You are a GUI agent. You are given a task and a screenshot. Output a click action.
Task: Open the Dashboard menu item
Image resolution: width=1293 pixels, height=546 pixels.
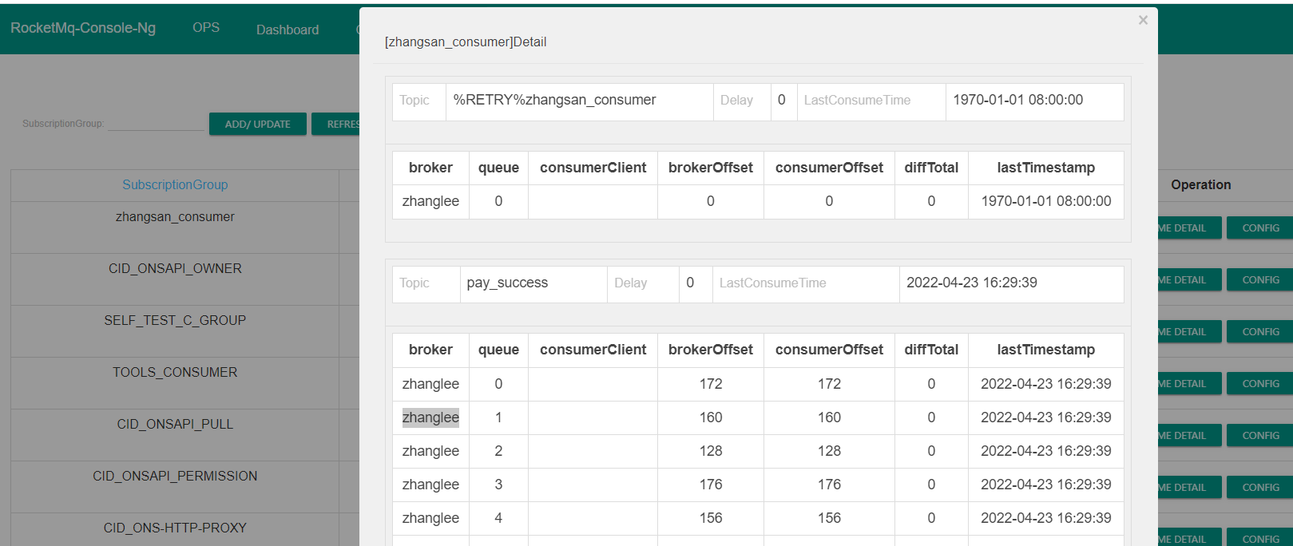[288, 30]
